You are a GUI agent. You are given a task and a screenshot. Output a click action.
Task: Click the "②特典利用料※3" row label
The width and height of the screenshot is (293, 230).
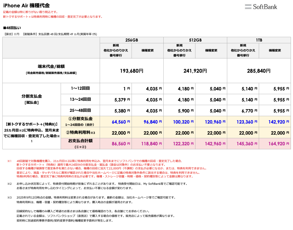tap(81, 133)
